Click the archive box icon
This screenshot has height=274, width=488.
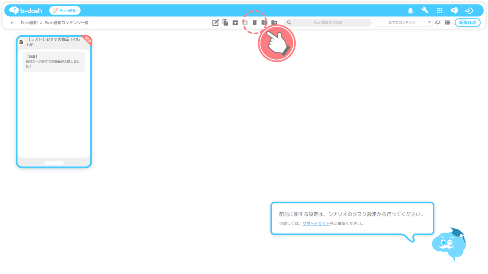coord(235,23)
